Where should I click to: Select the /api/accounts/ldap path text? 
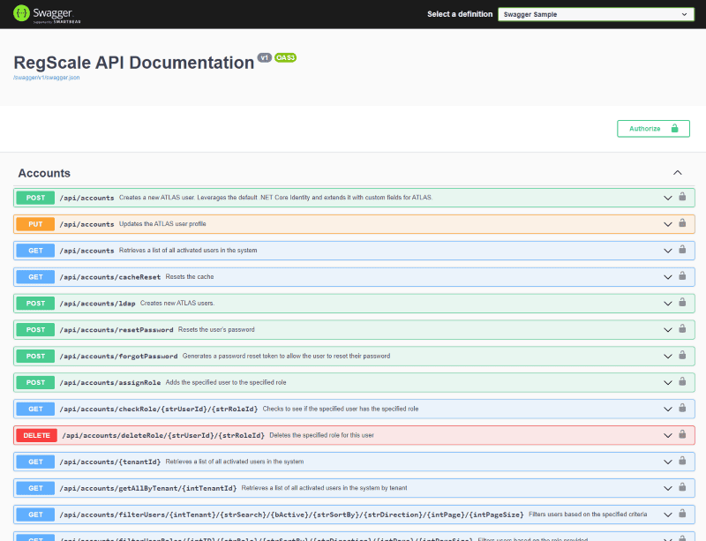(97, 304)
